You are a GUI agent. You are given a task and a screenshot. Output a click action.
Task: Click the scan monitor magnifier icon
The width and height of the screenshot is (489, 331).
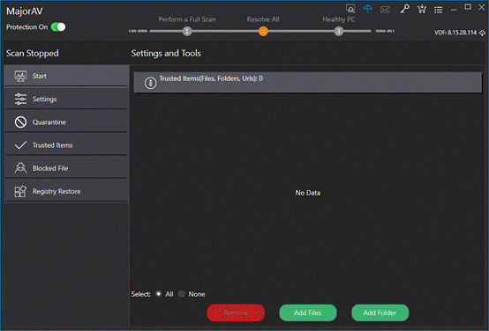click(350, 9)
